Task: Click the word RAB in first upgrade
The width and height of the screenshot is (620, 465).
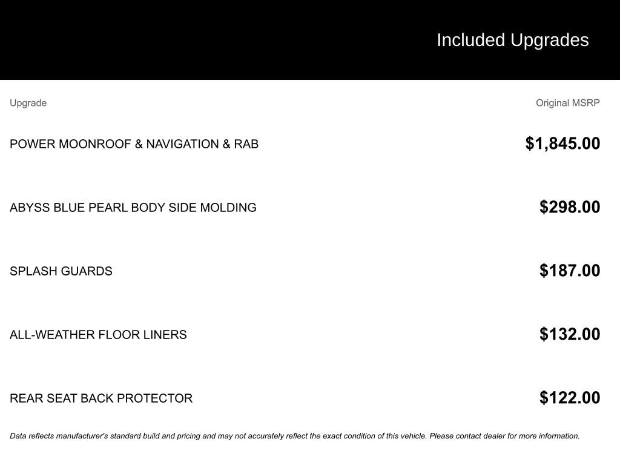Action: coord(246,144)
